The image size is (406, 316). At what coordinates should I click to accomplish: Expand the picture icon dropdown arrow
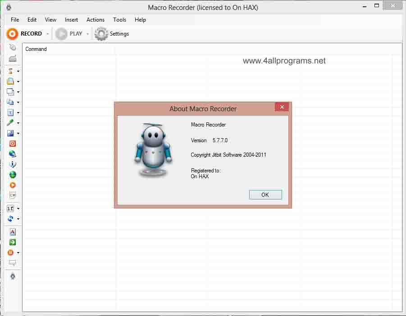coord(18,133)
